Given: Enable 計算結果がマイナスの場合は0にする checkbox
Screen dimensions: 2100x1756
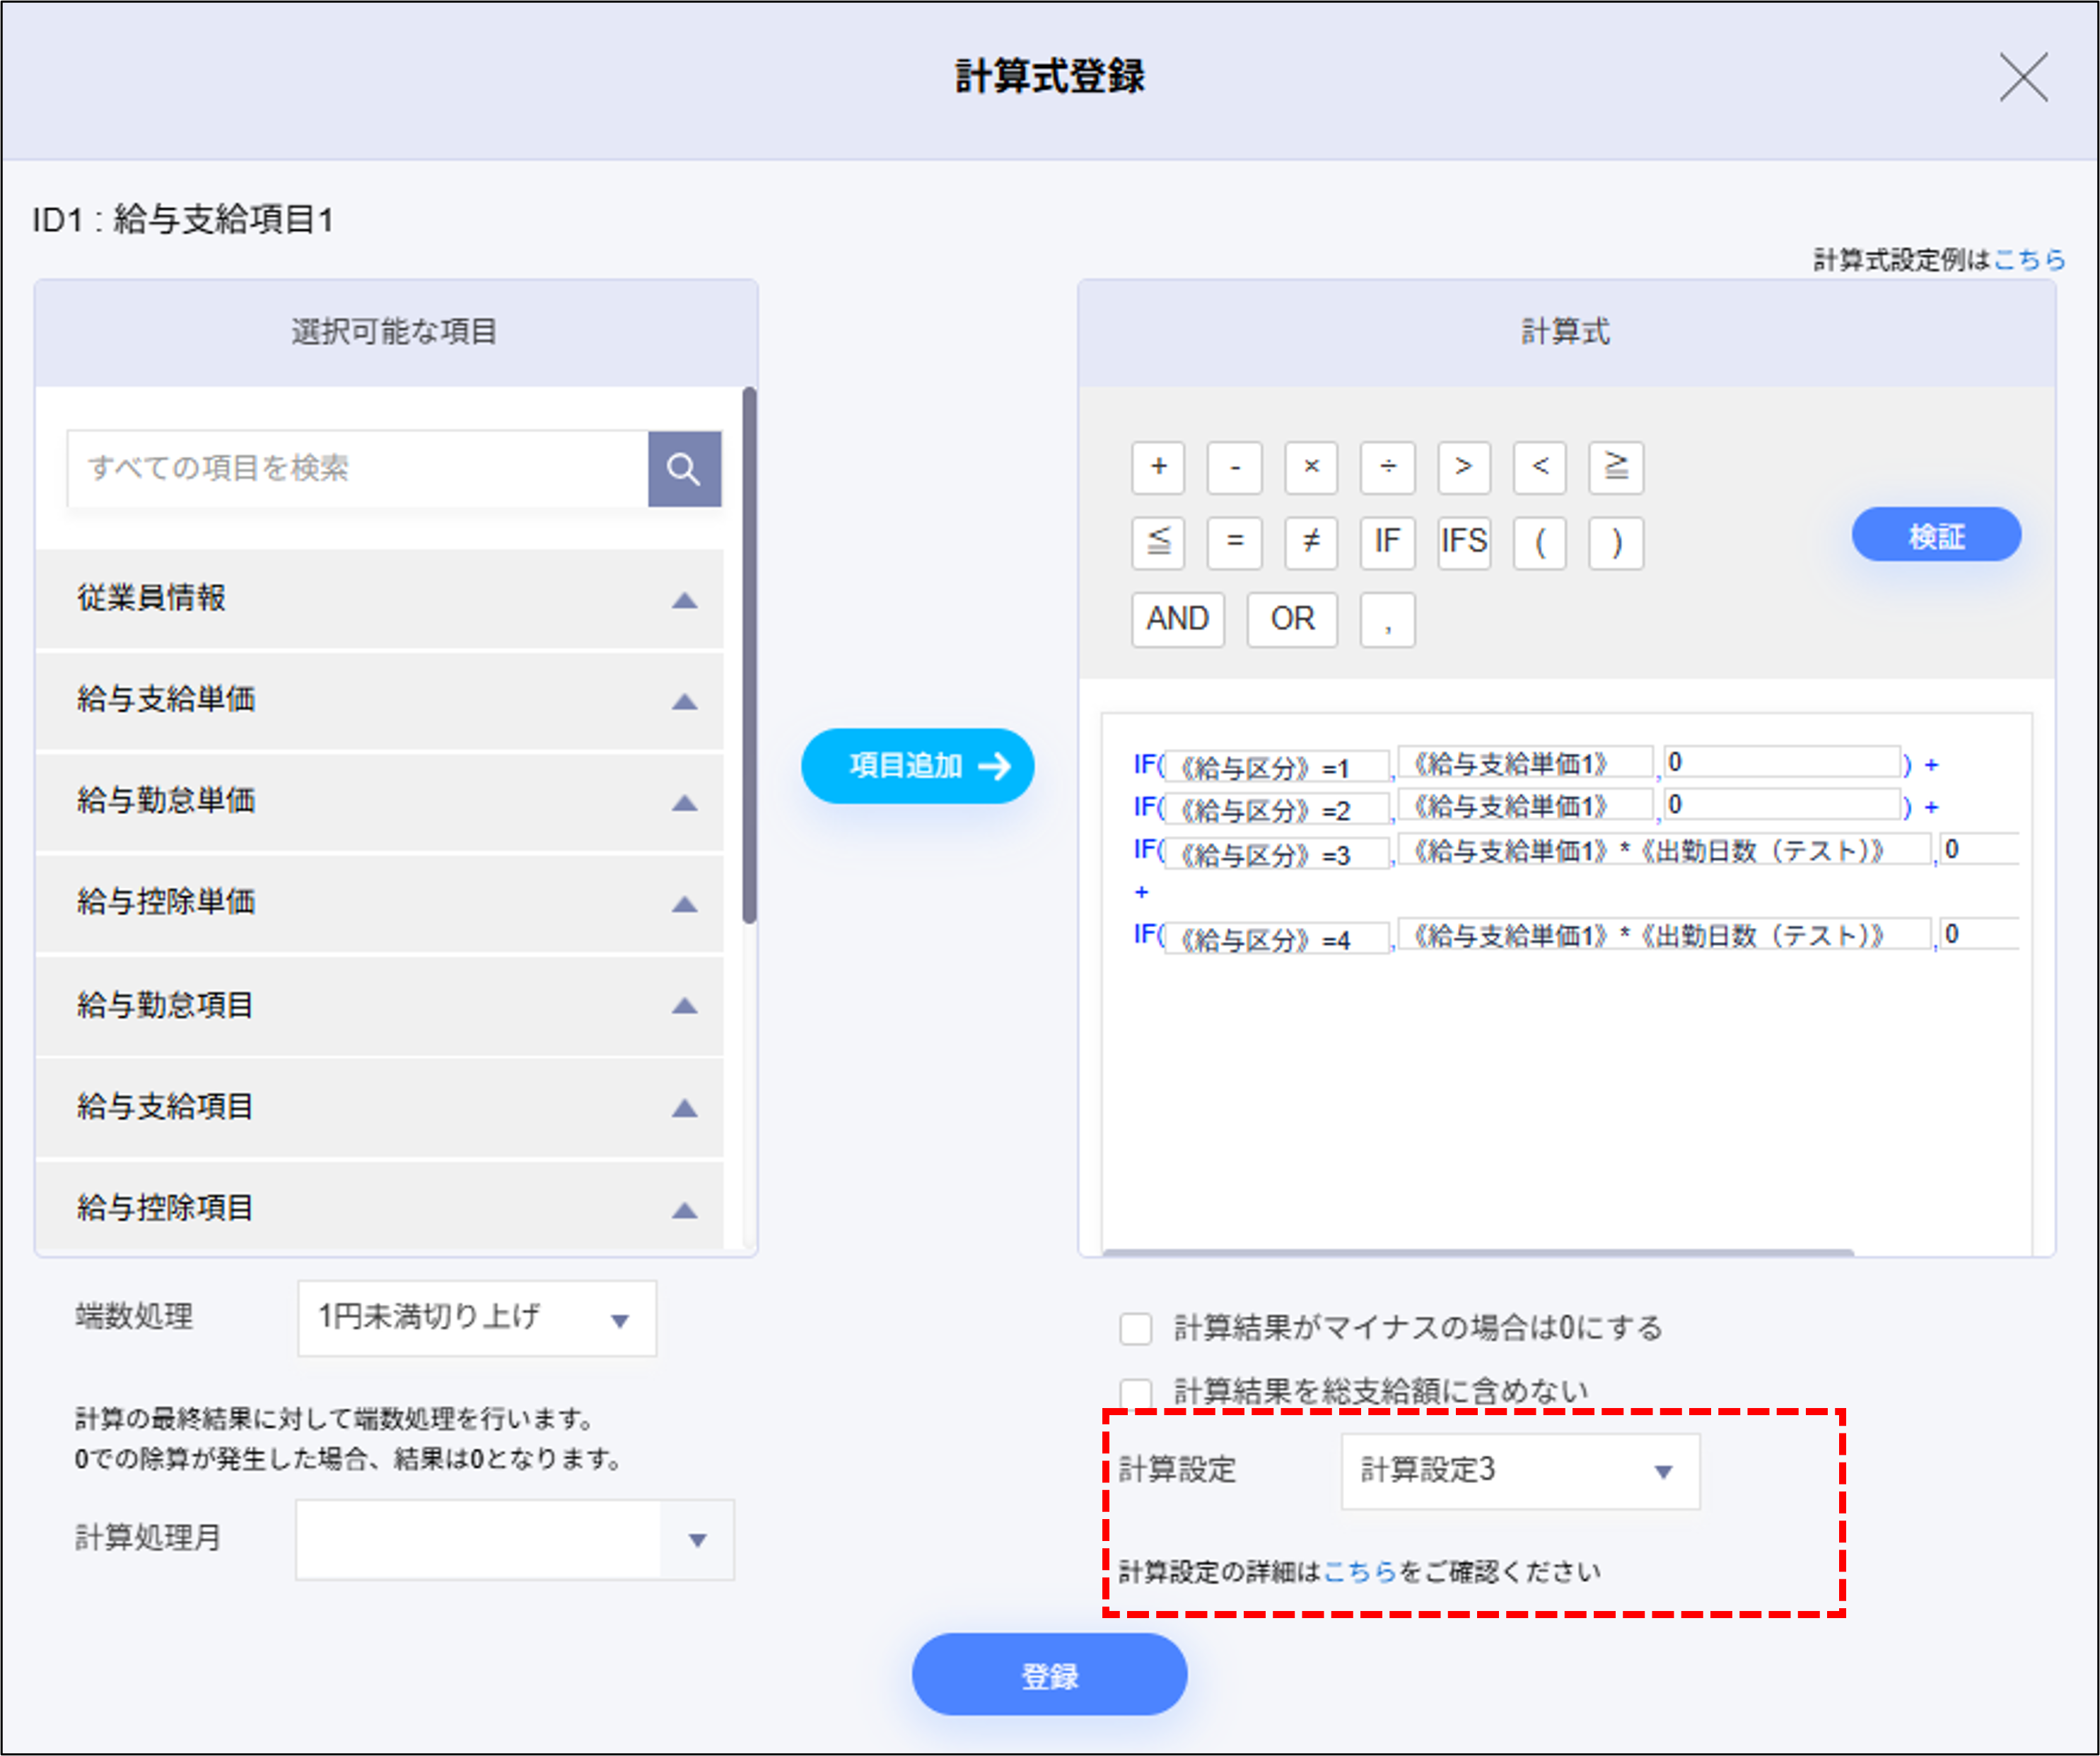Looking at the screenshot, I should [1136, 1328].
